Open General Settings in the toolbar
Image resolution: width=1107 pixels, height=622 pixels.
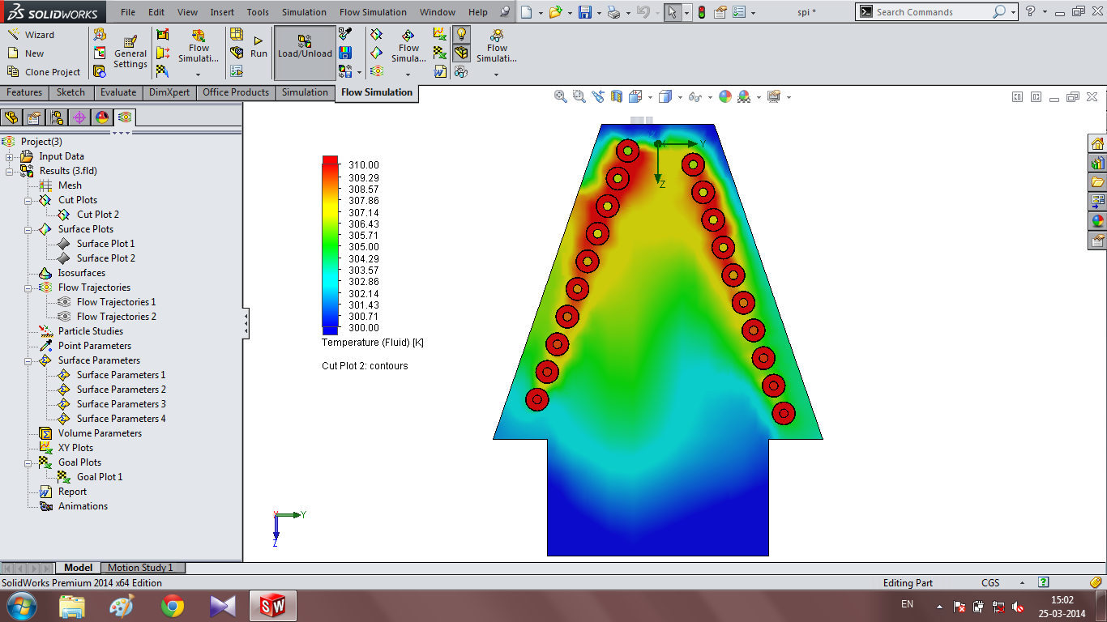point(130,53)
